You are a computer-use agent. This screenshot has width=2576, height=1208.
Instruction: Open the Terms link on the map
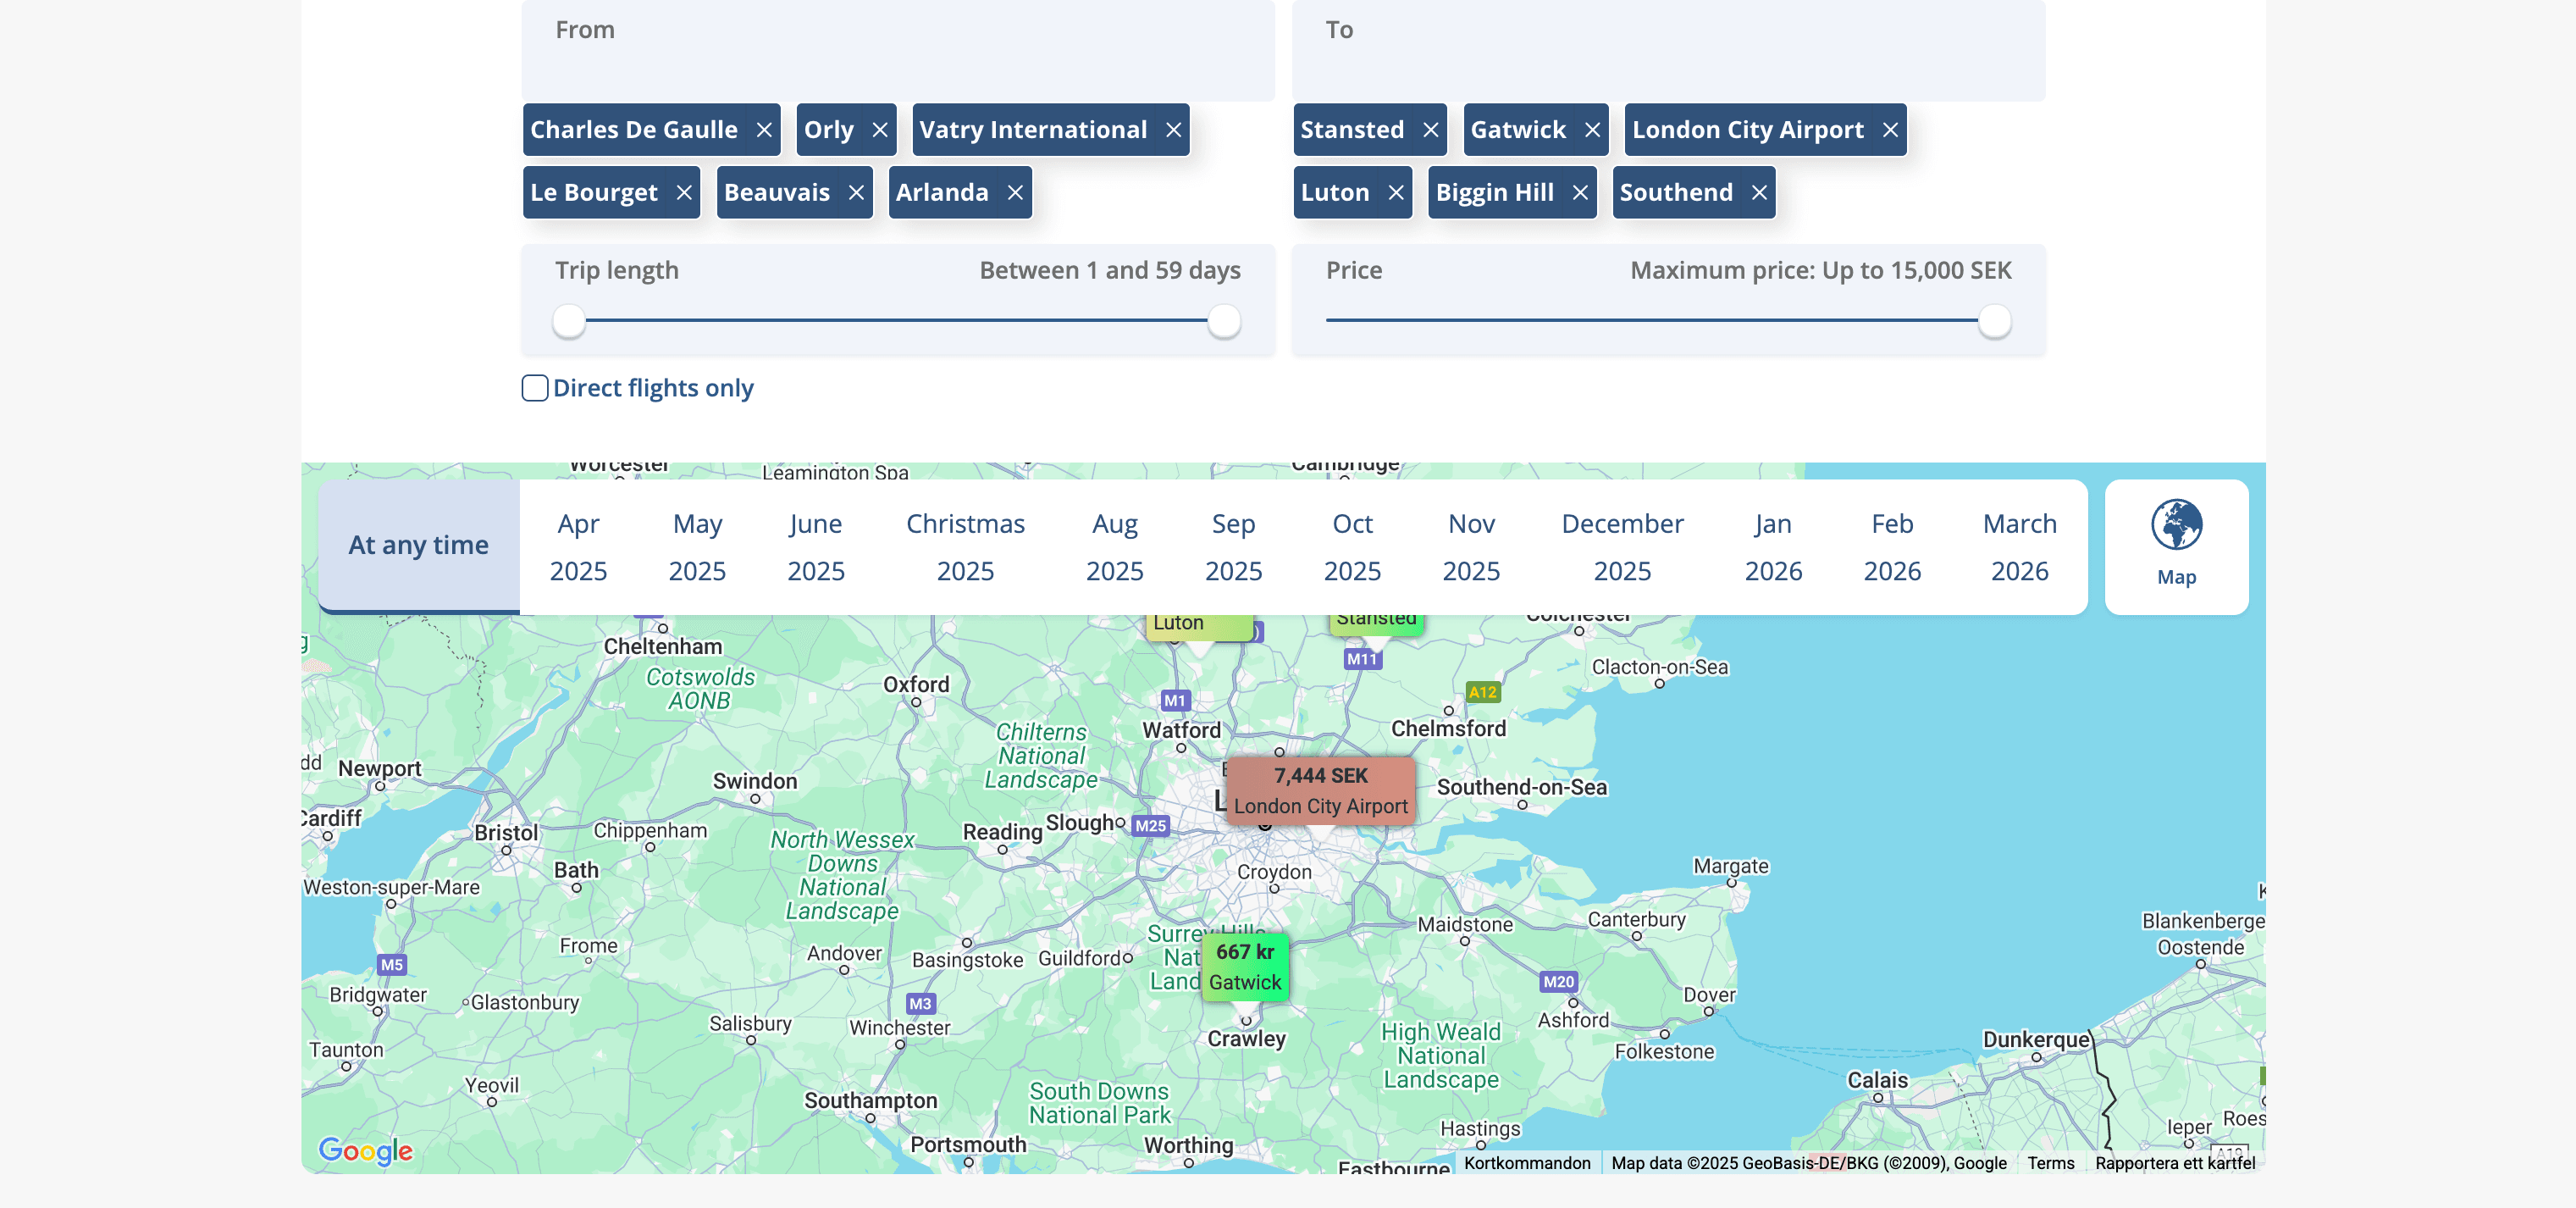pos(2050,1163)
